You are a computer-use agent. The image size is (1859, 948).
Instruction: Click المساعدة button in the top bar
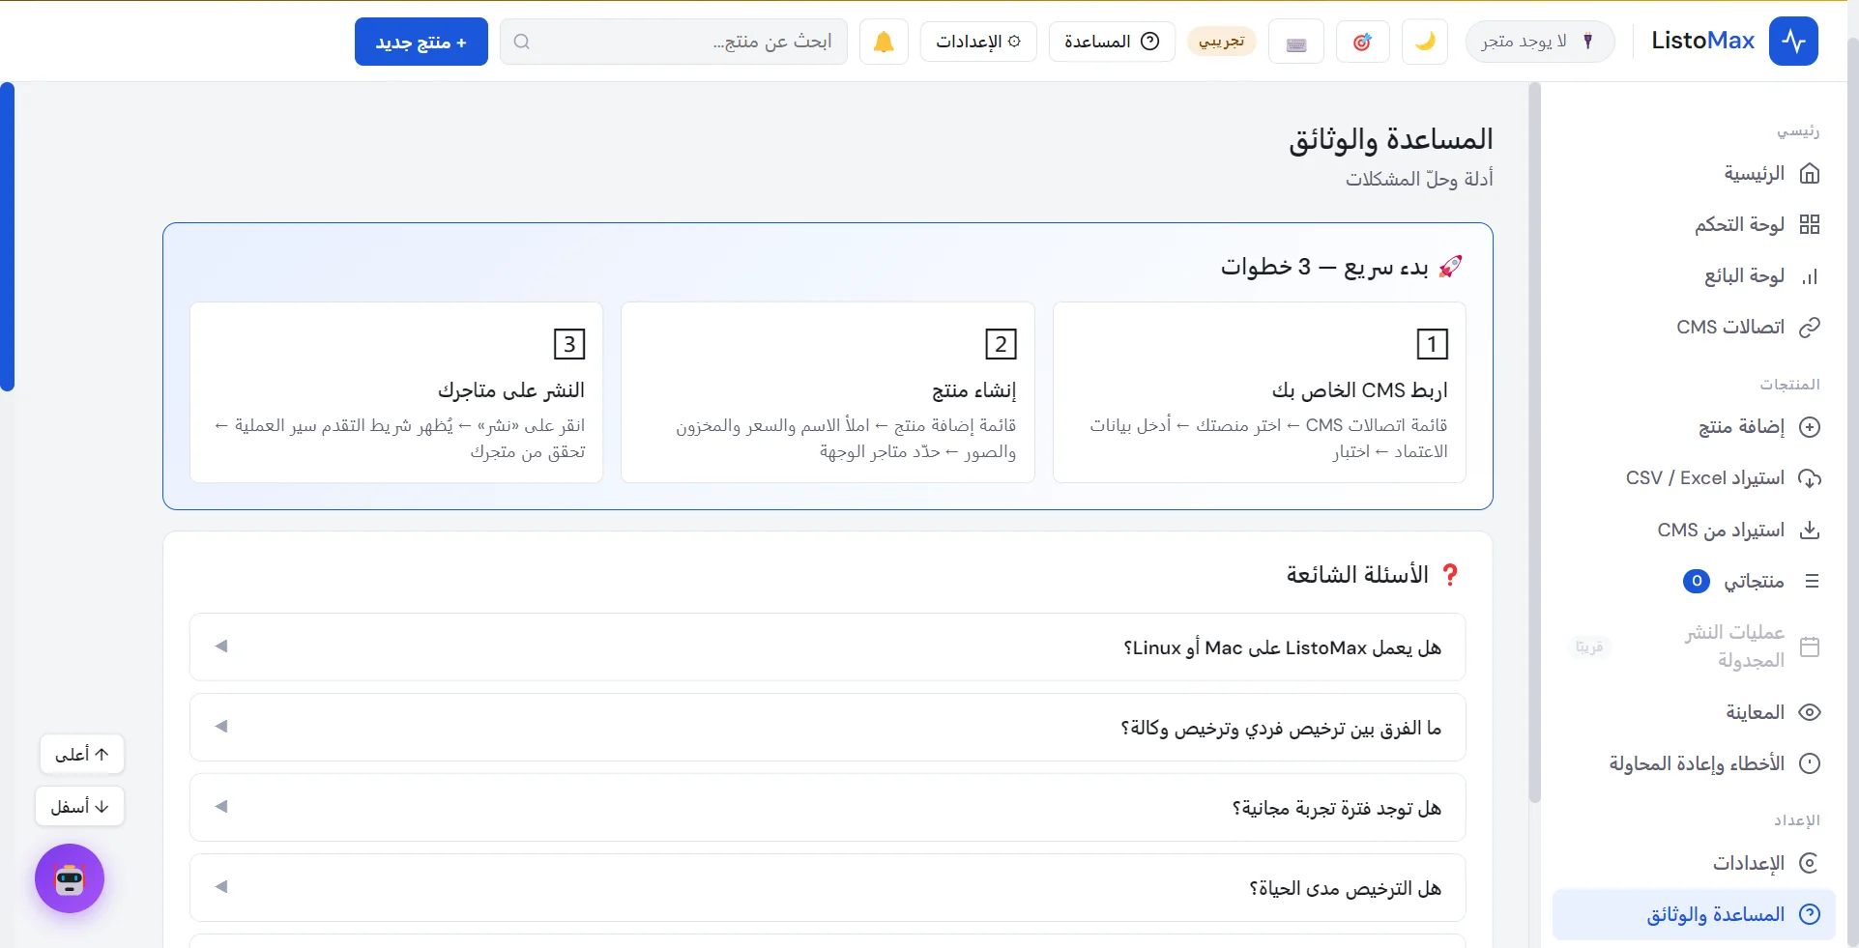(1112, 42)
